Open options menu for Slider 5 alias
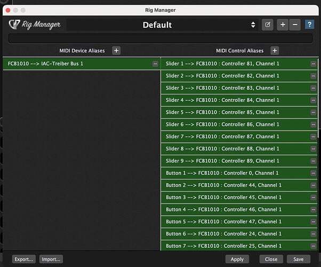Image resolution: width=321 pixels, height=267 pixels. click(313, 112)
